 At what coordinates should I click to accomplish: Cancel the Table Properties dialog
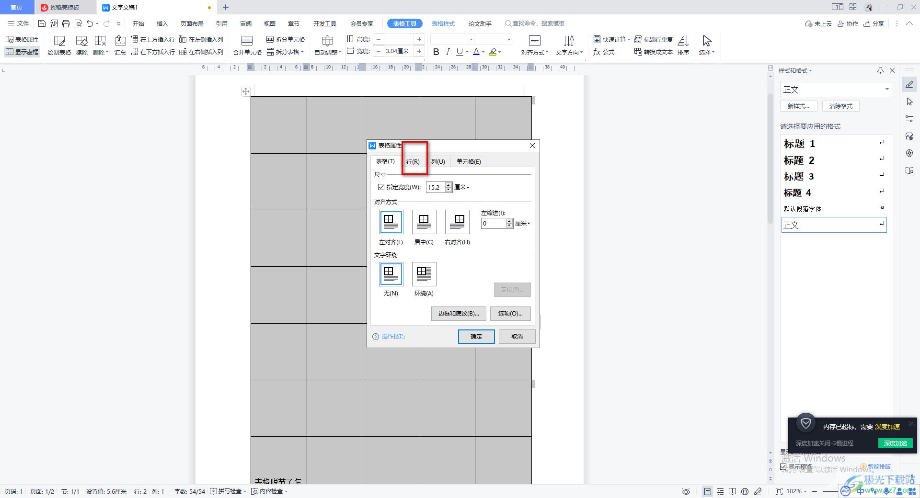point(517,337)
